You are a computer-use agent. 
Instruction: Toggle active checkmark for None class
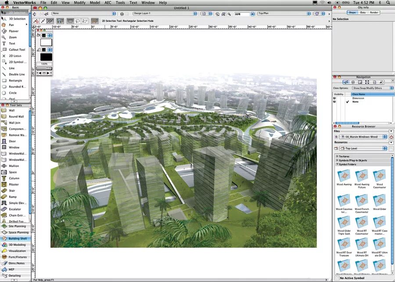348,102
